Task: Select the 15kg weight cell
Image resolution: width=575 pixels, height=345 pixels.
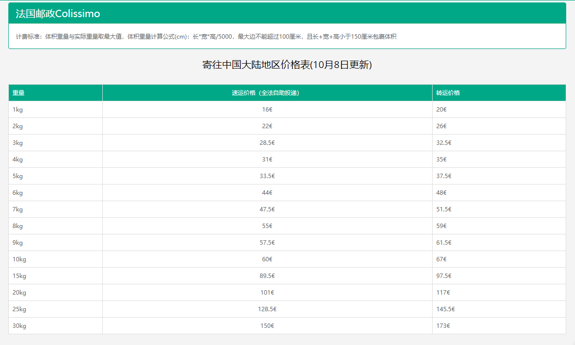Action: pos(55,276)
